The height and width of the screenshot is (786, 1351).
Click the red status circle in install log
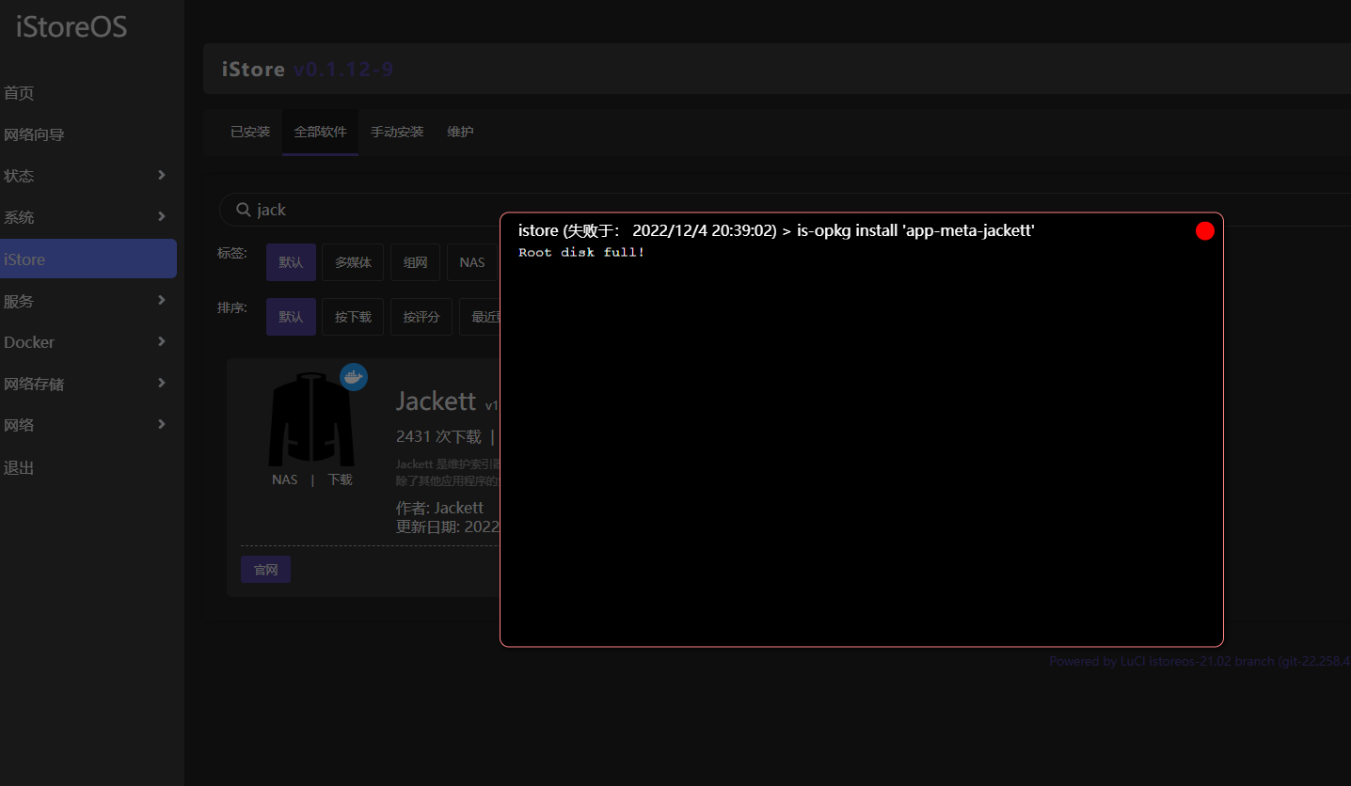coord(1204,229)
